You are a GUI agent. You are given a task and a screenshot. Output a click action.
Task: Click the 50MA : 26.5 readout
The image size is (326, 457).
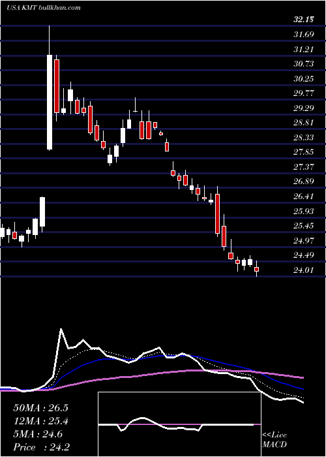tap(40, 408)
